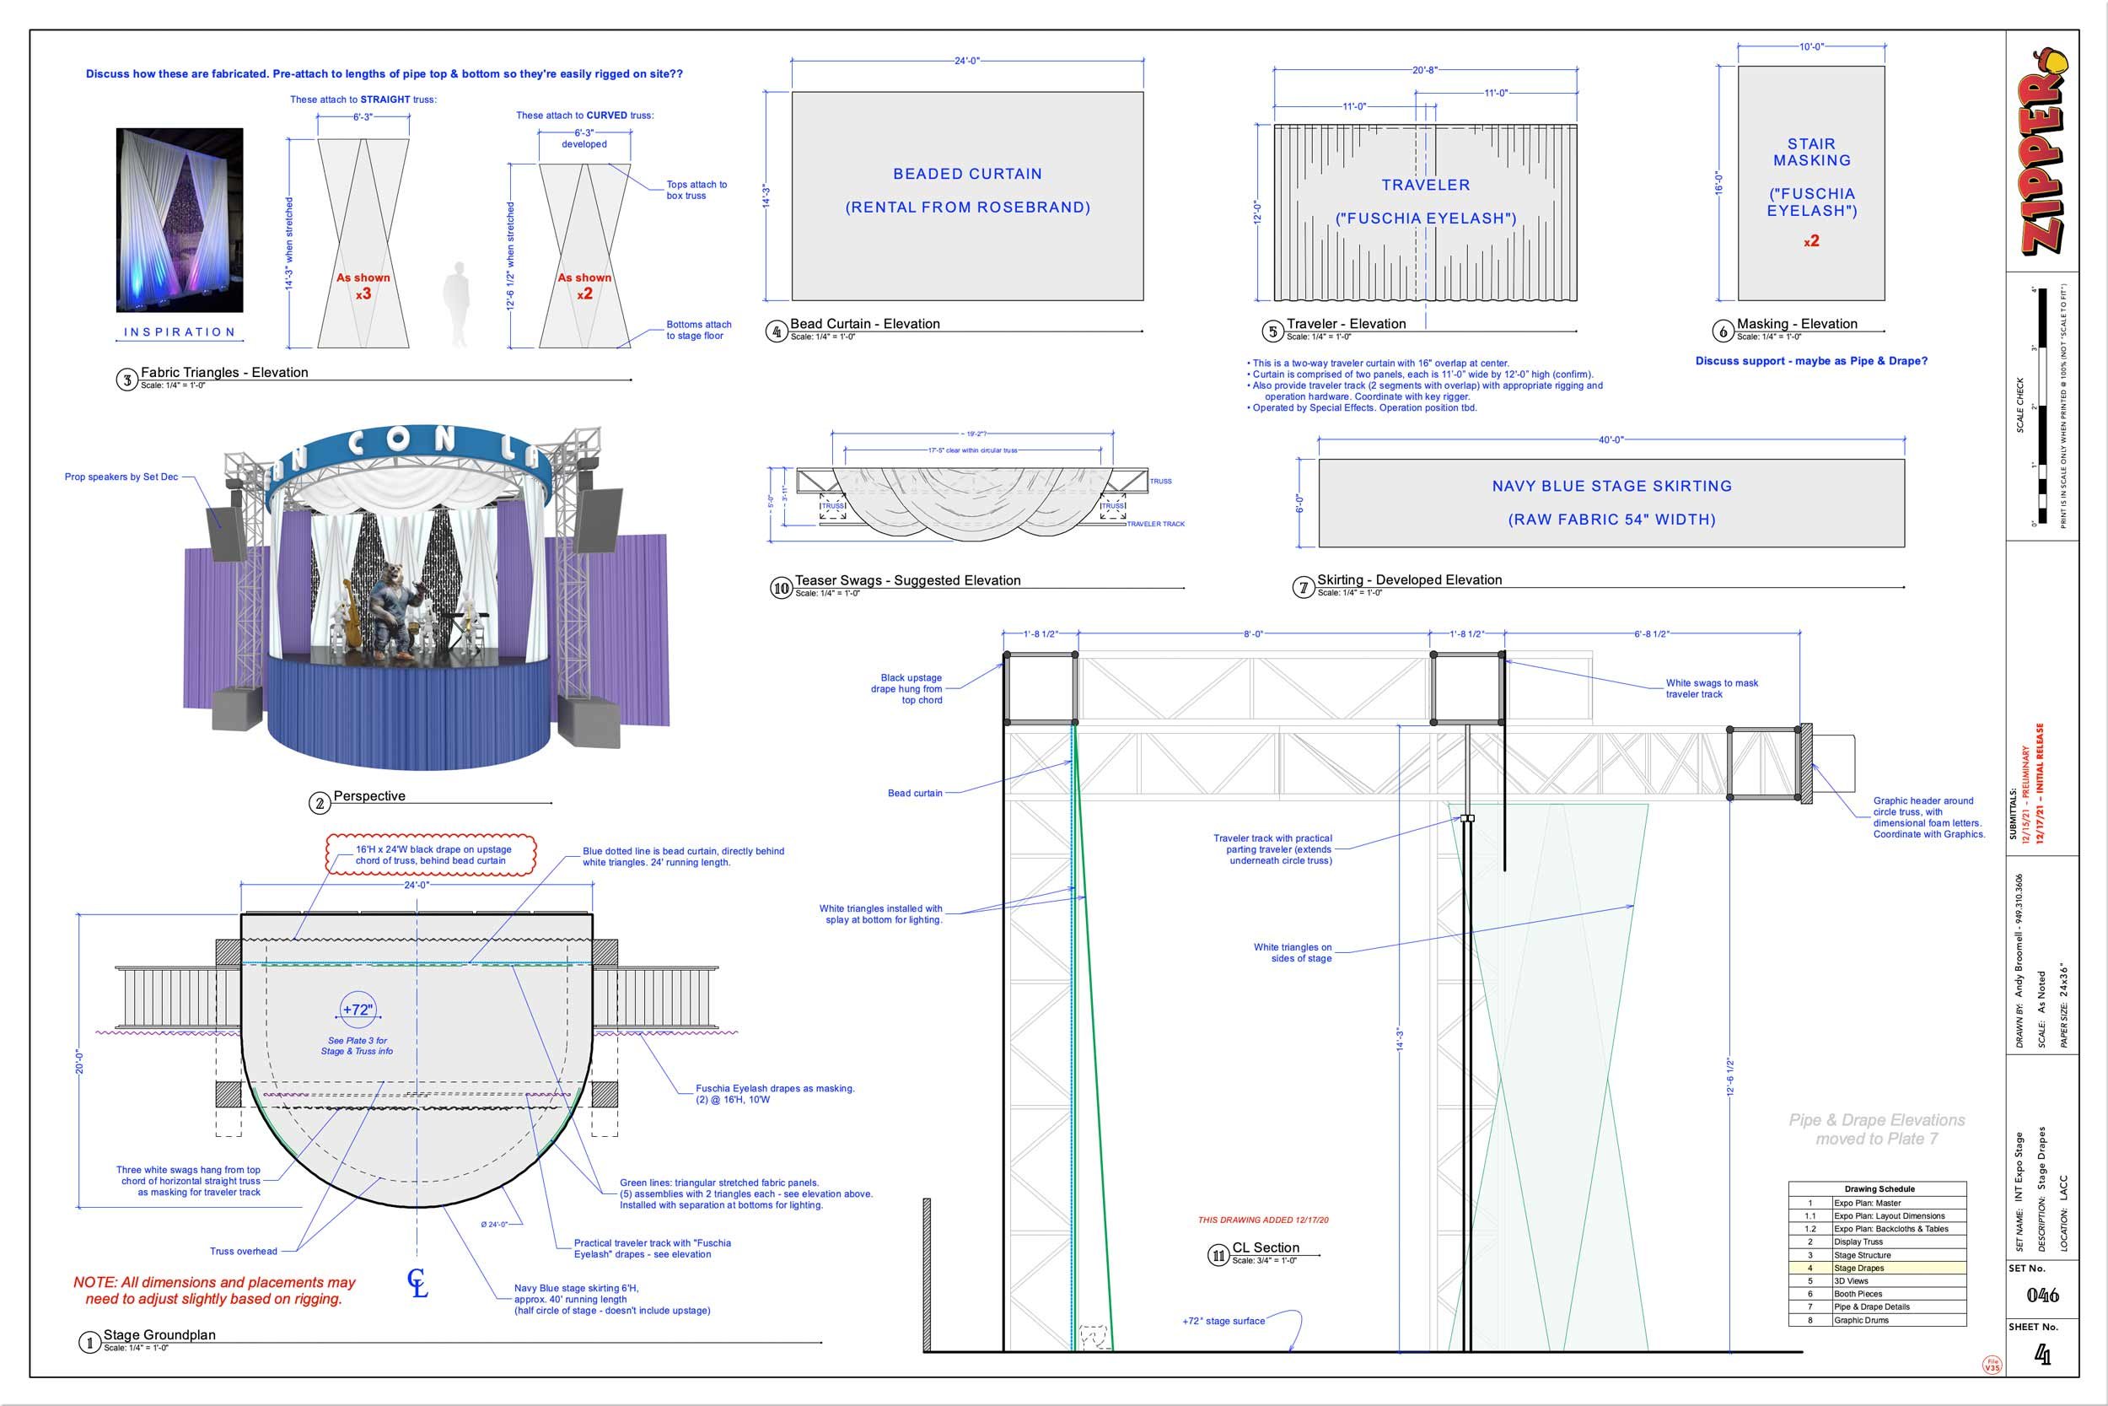The height and width of the screenshot is (1406, 2108).
Task: Select row 'Booth Pieces' in the schedule
Action: [1878, 1294]
